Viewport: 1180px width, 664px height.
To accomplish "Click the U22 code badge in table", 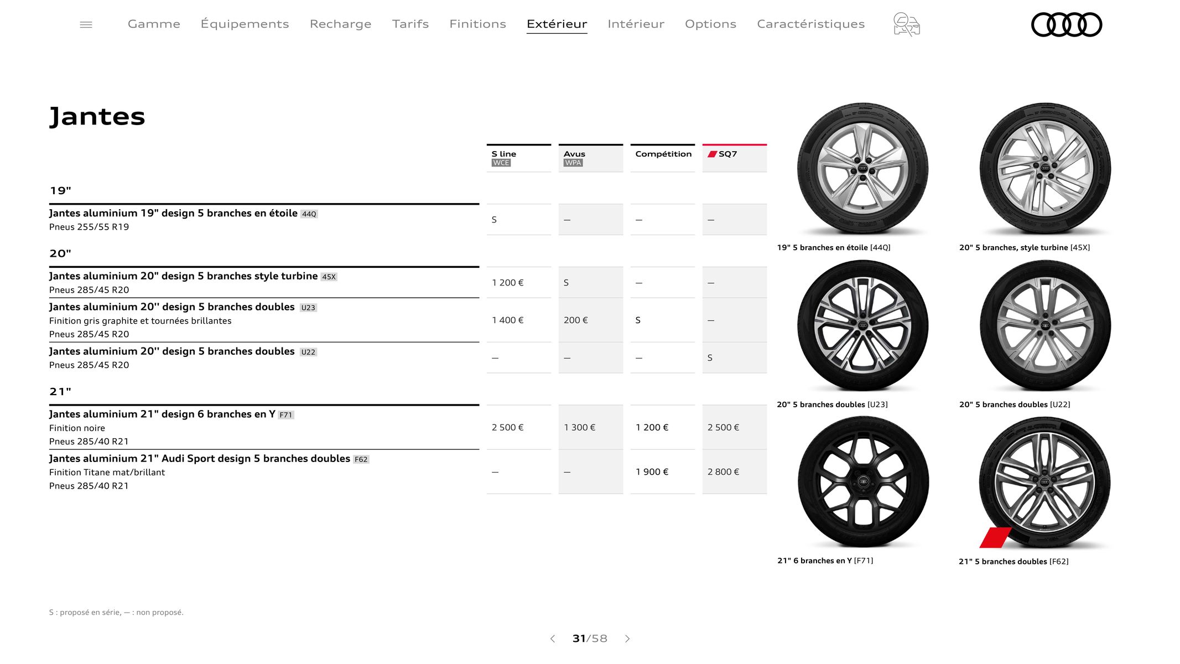I will tap(308, 352).
